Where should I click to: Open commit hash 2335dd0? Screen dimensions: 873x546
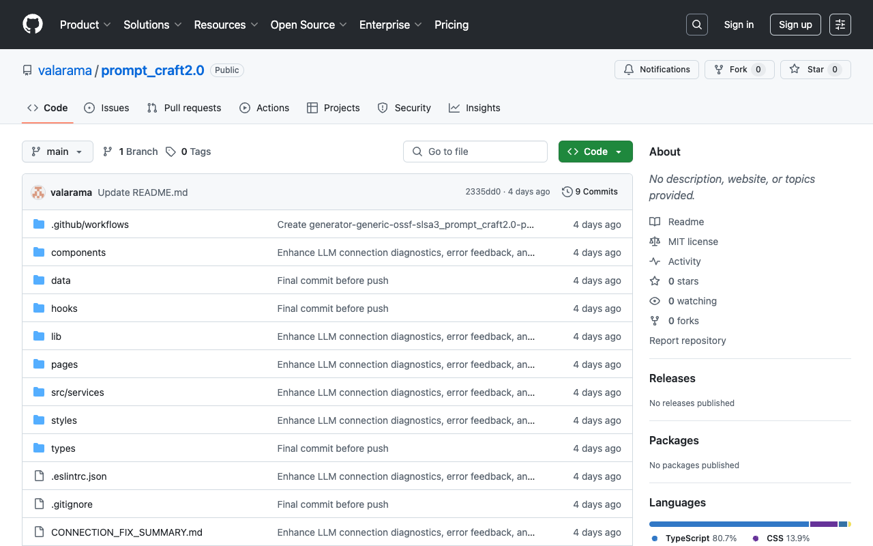[483, 192]
